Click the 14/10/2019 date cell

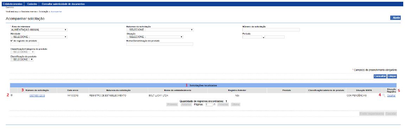72,96
